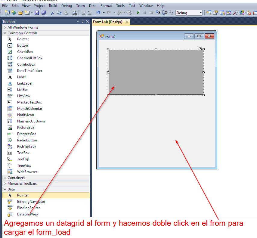The height and width of the screenshot is (238, 257).
Task: Click the Uncomment selected lines icon
Action: point(90,13)
